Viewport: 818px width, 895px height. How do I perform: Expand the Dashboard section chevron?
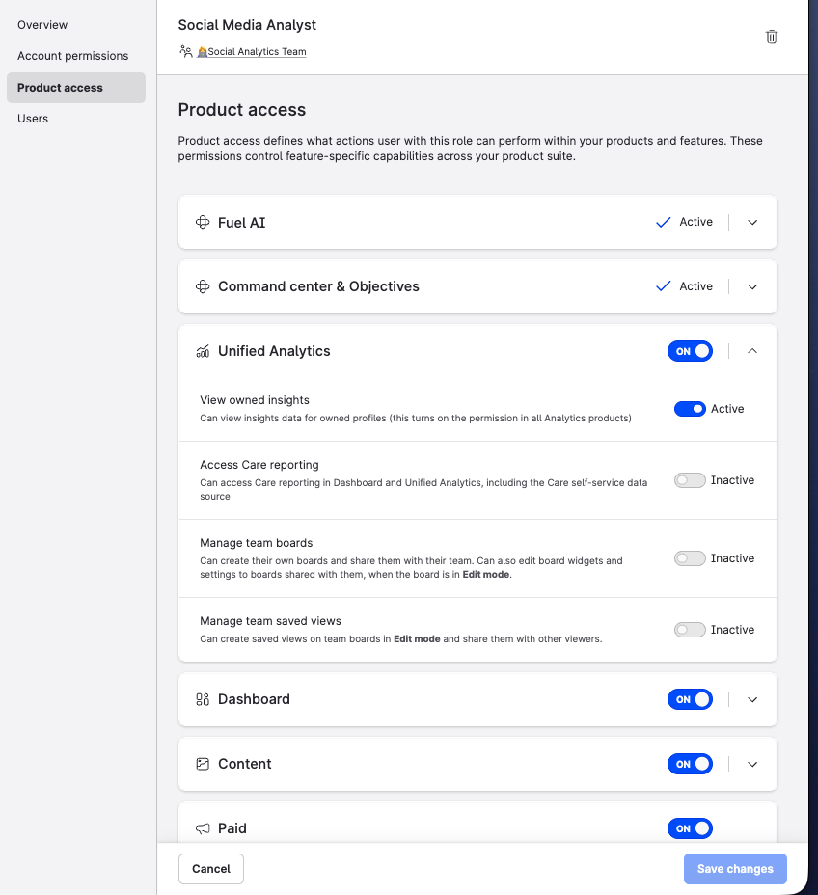(x=752, y=699)
